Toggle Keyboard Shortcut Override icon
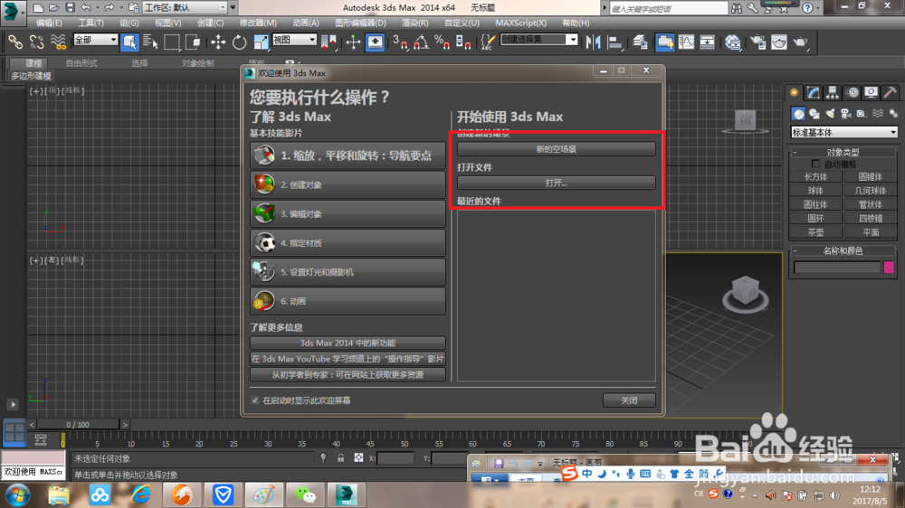Screen dimensions: 905x508 pos(376,42)
